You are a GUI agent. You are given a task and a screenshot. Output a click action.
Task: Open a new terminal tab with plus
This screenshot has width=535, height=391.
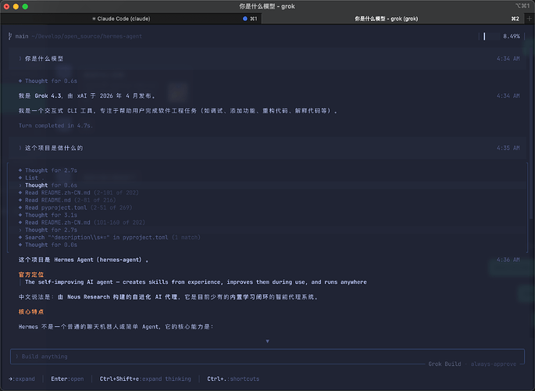(530, 19)
